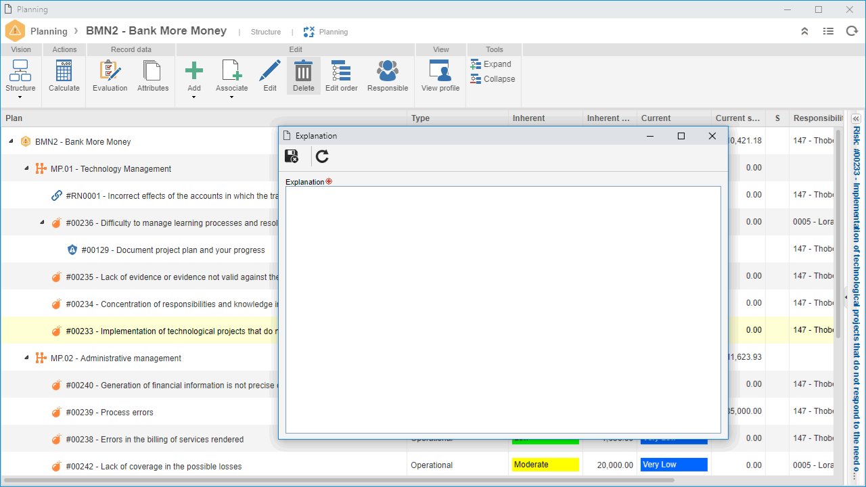Collapse the MP.02 Administrative management node
This screenshot has height=487, width=866.
coord(26,358)
